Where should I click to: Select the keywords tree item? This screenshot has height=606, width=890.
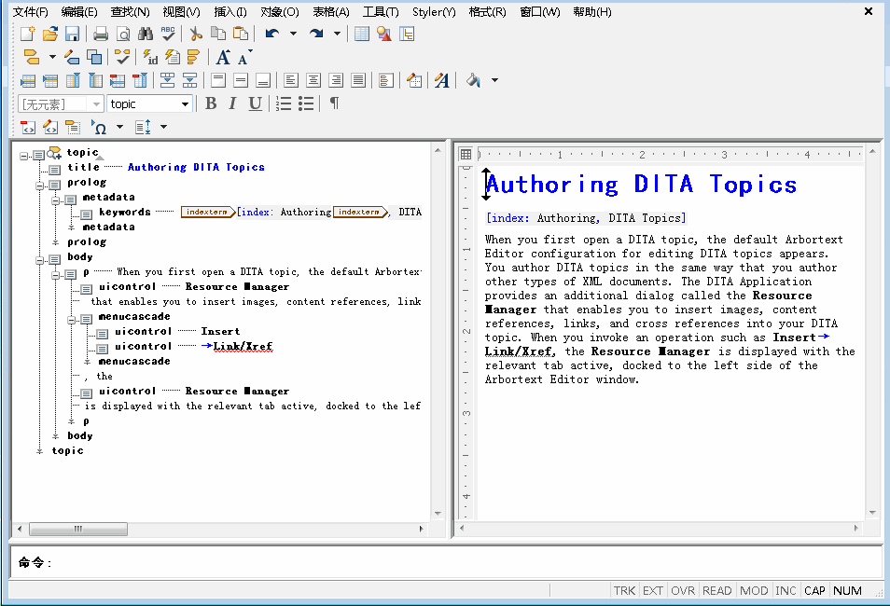coord(125,213)
